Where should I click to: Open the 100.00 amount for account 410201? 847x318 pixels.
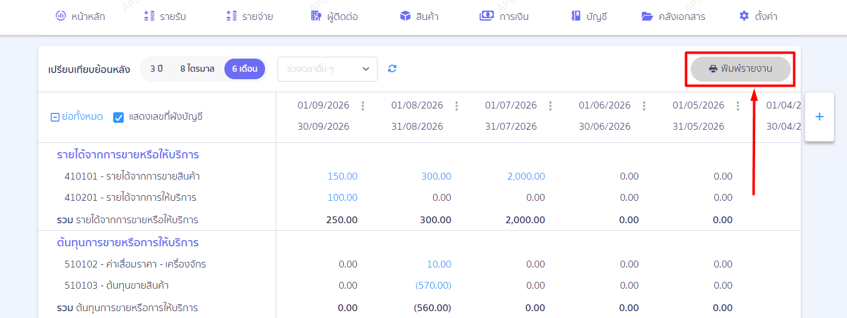(x=343, y=198)
